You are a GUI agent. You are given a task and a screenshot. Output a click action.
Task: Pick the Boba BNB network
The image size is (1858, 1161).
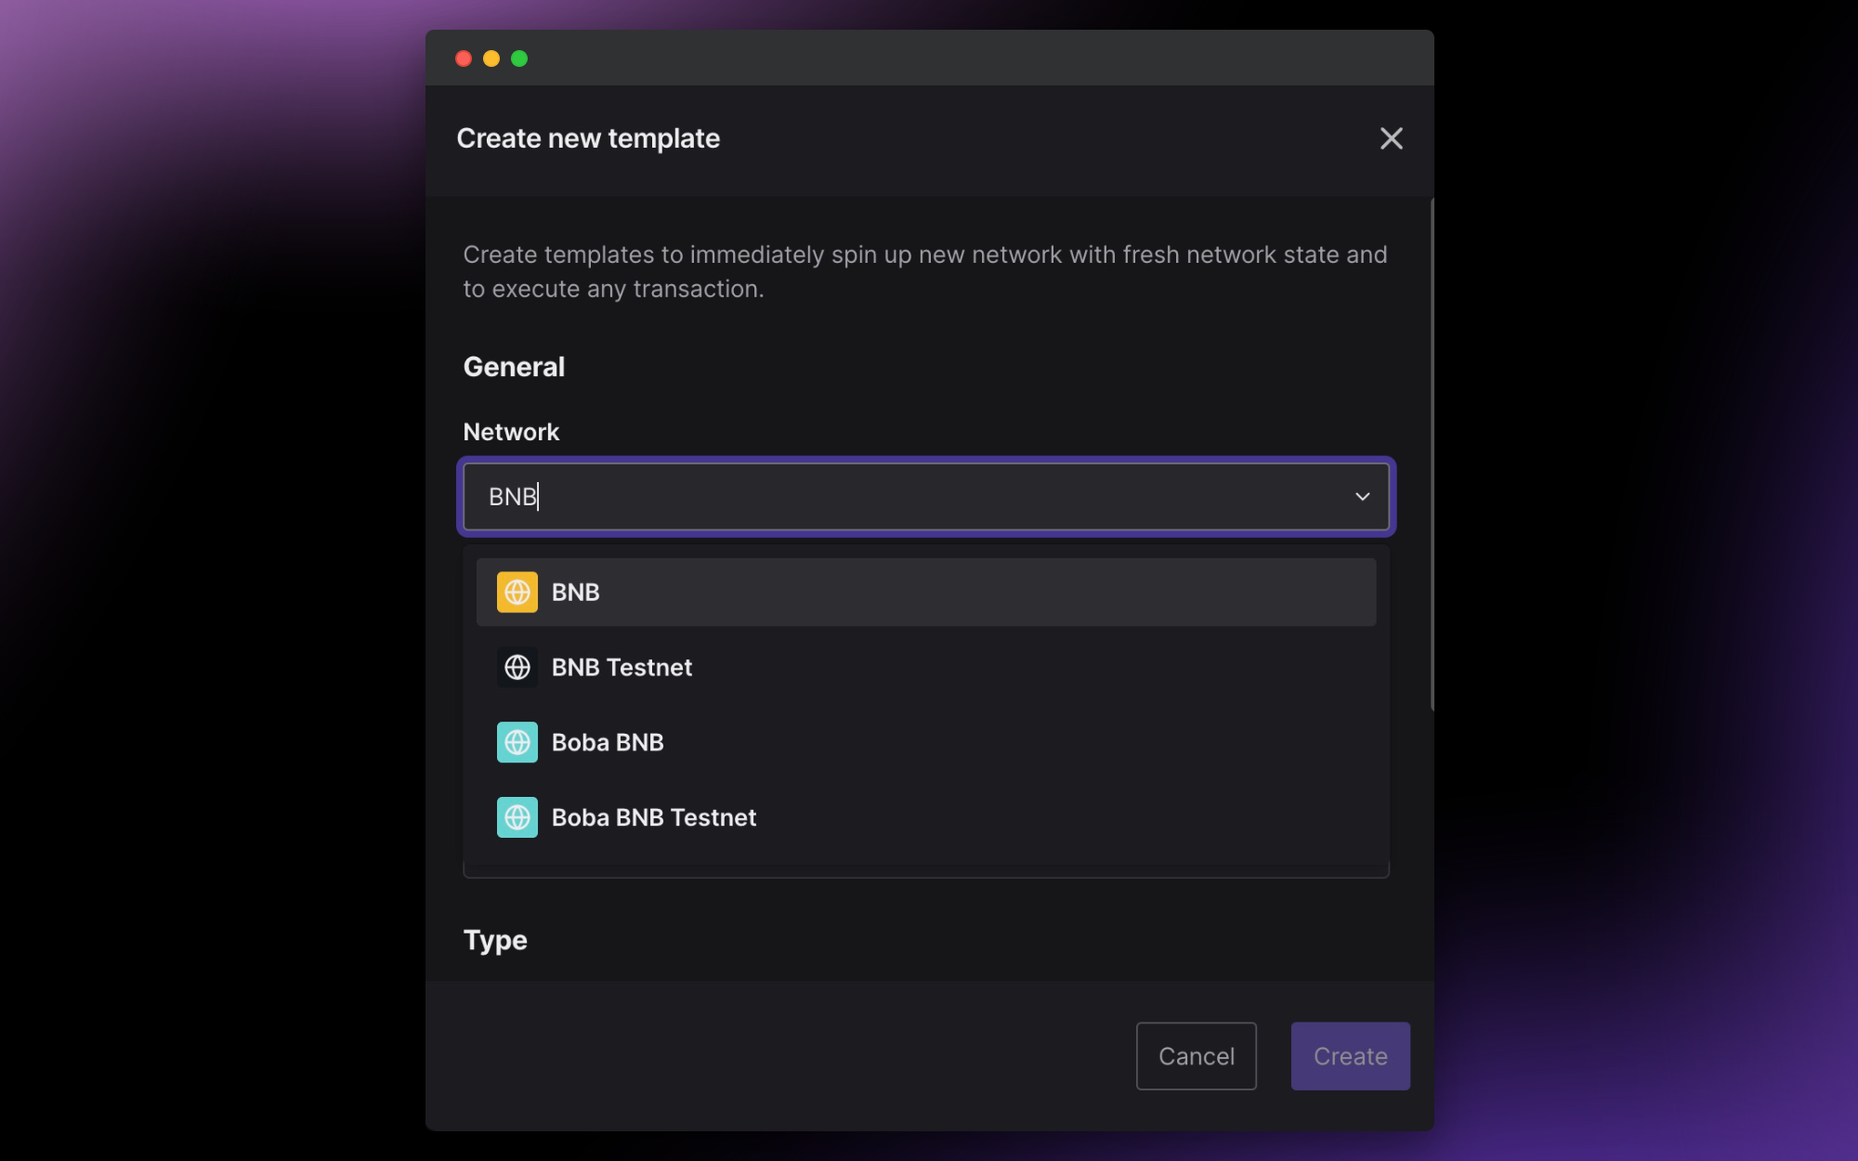(x=608, y=742)
